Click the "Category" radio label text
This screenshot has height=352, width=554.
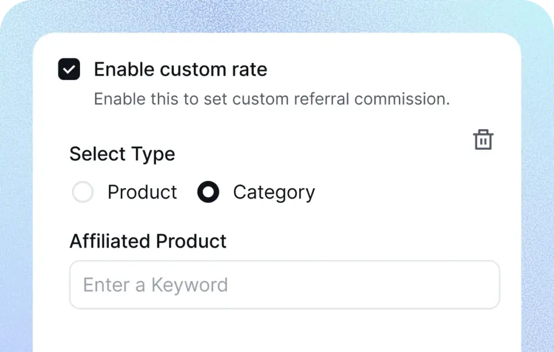(274, 192)
